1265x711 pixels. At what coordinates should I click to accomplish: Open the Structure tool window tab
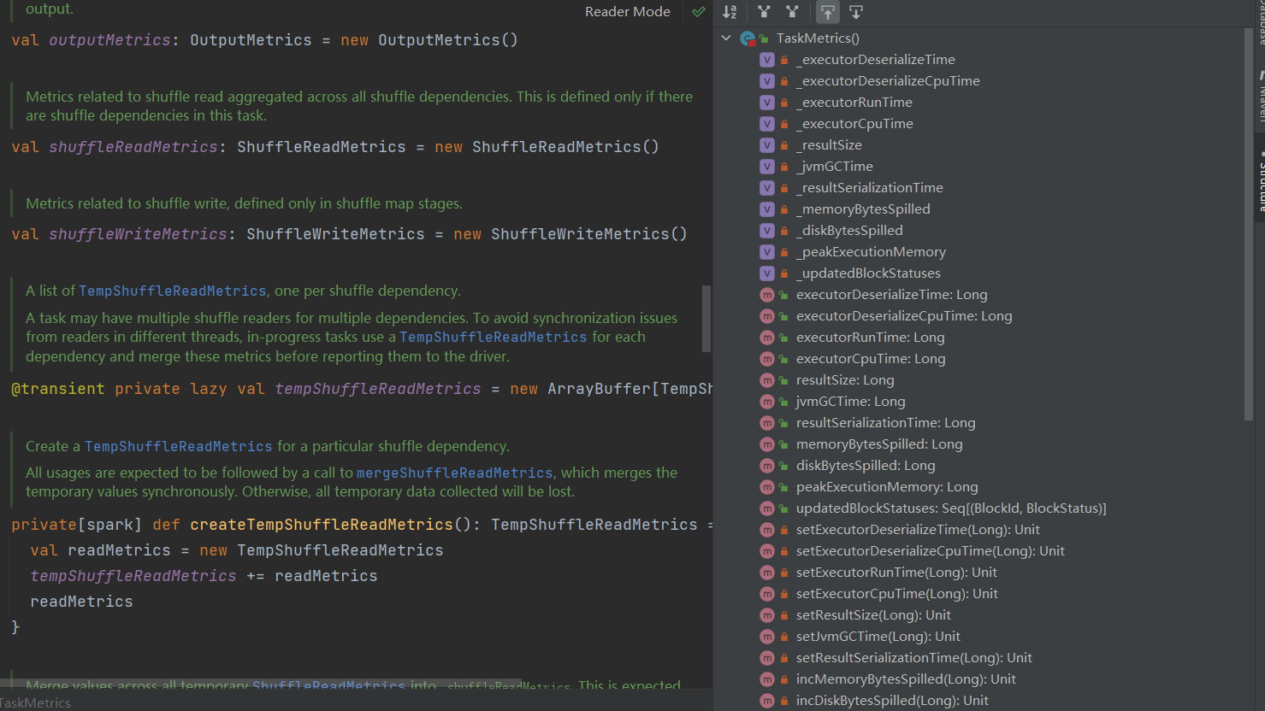(x=1260, y=179)
